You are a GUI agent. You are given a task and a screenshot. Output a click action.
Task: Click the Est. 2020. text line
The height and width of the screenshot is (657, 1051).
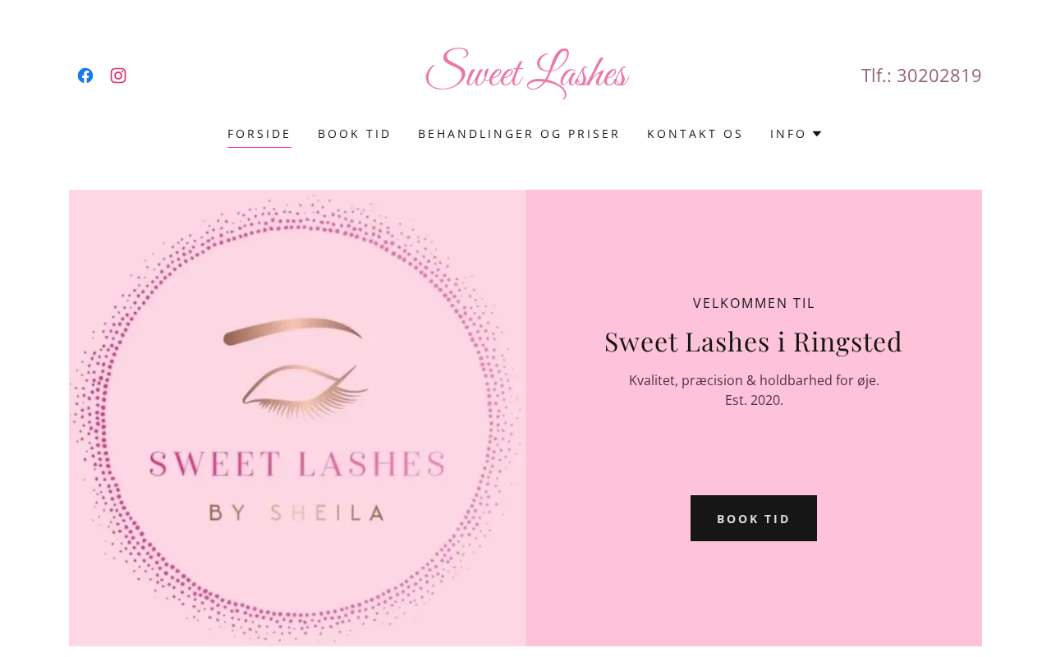pos(754,400)
